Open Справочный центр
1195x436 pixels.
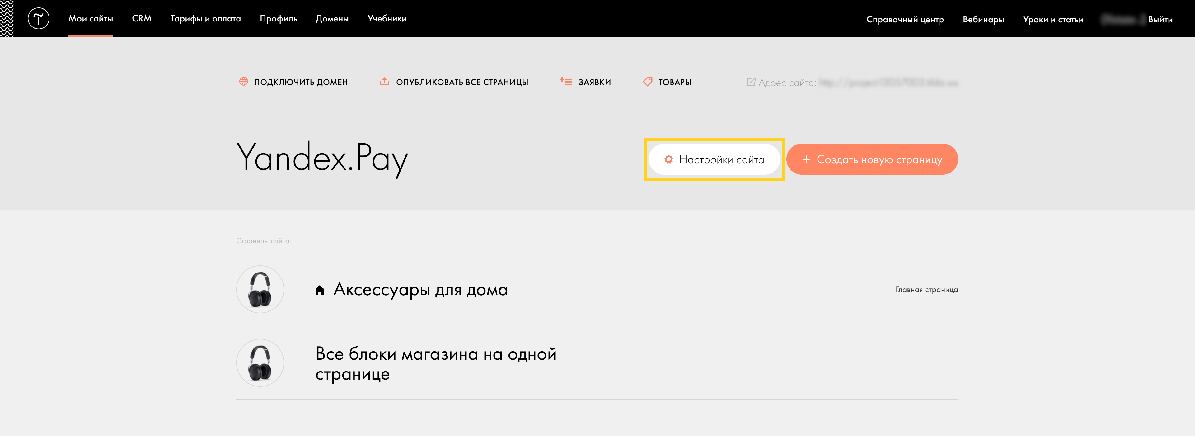(905, 20)
